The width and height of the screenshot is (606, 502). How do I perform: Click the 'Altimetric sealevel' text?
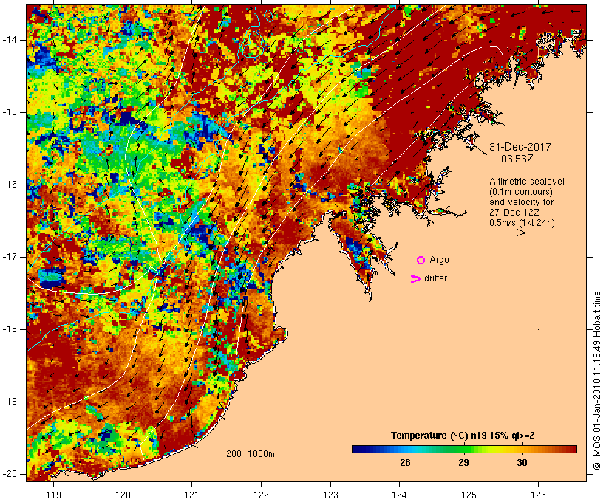[527, 182]
